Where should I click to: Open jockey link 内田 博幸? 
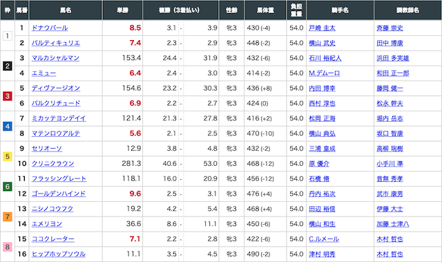(323, 88)
